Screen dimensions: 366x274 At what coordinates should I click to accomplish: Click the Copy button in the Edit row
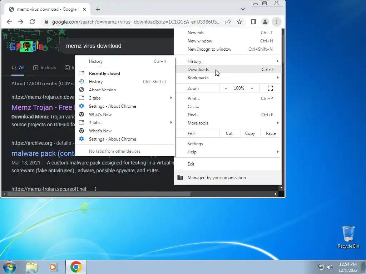(250, 133)
